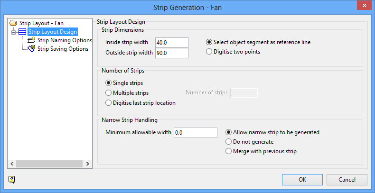Screen dimensions: 375x193
Task: Select Multiple strips radio button
Action: tap(109, 93)
